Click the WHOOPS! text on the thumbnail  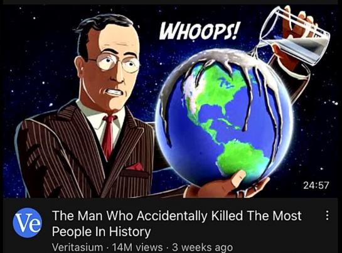[199, 31]
